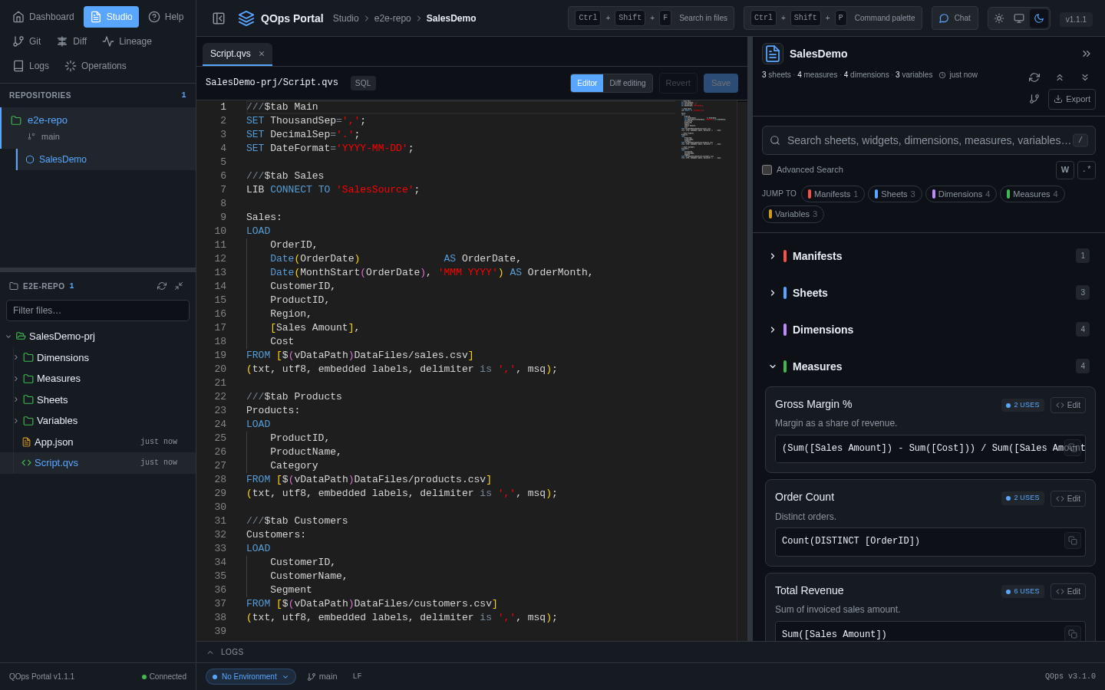This screenshot has width=1105, height=690.
Task: Click the Filter files input
Action: coord(97,310)
